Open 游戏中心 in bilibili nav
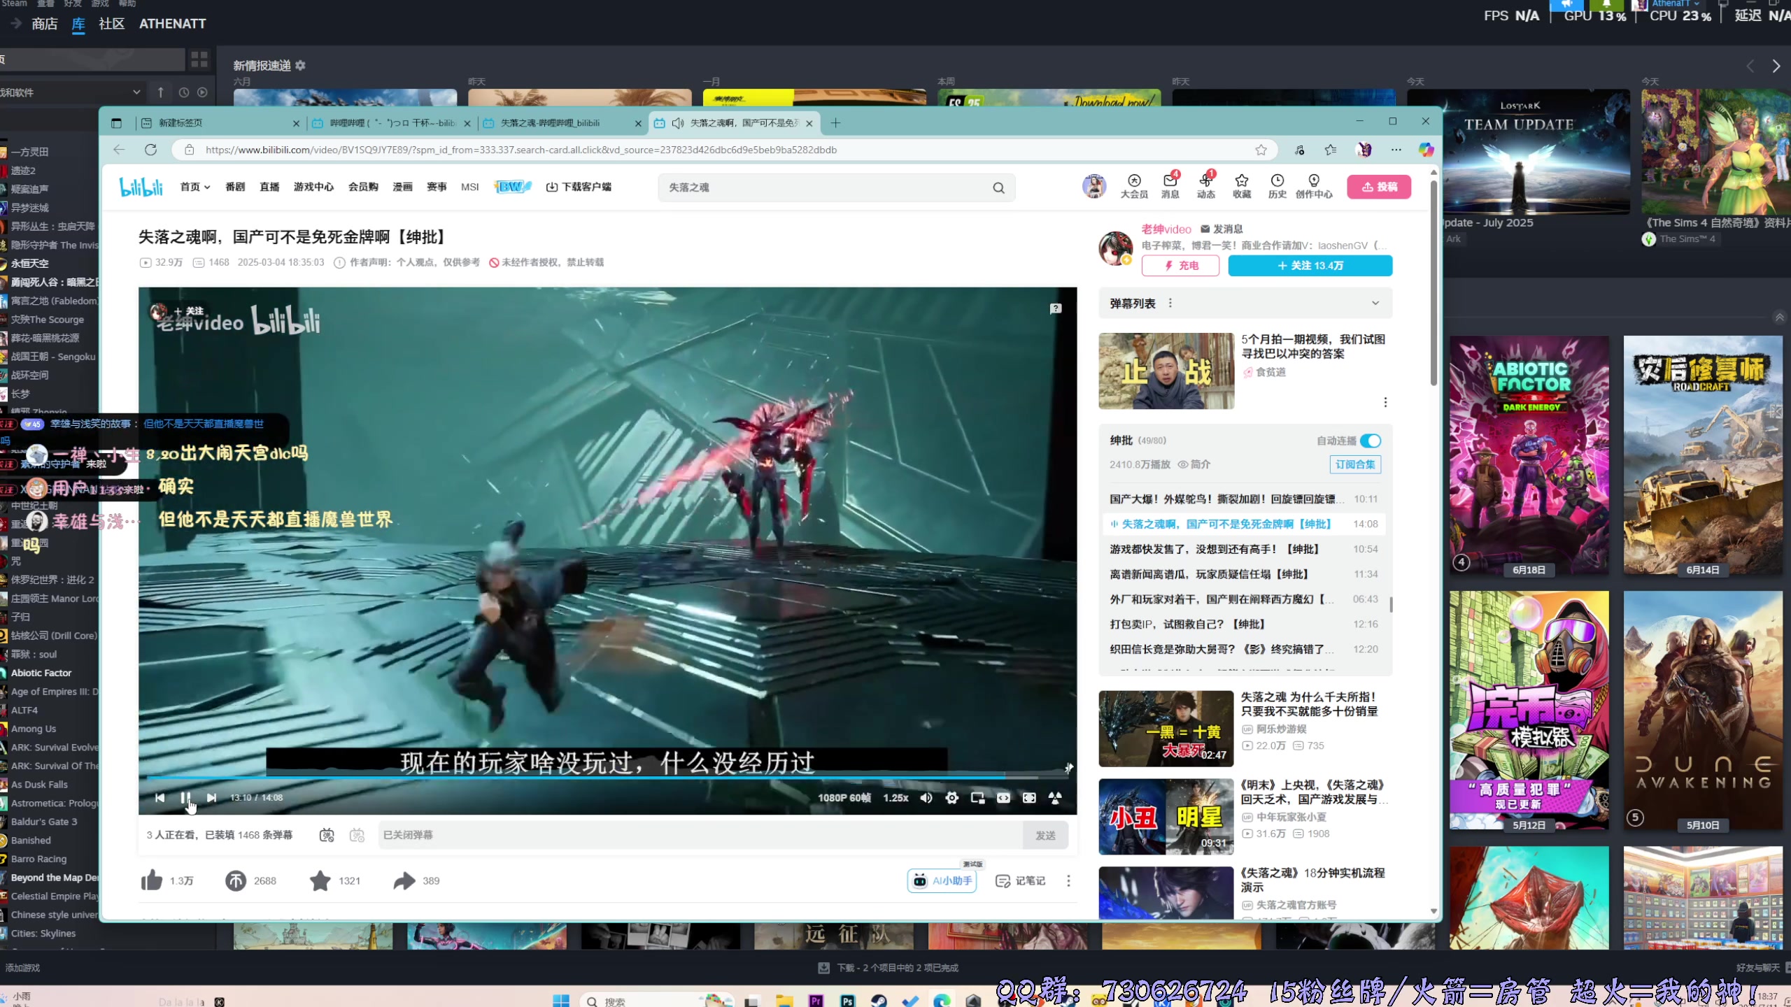The height and width of the screenshot is (1007, 1791). (313, 187)
